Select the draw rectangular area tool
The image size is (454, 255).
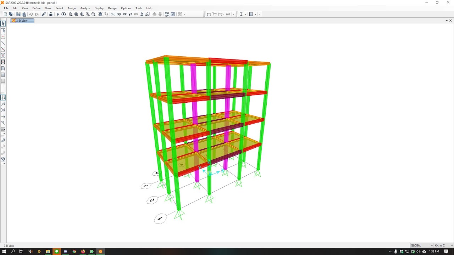[3, 75]
